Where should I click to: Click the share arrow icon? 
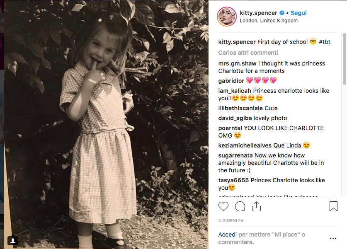coord(256,206)
